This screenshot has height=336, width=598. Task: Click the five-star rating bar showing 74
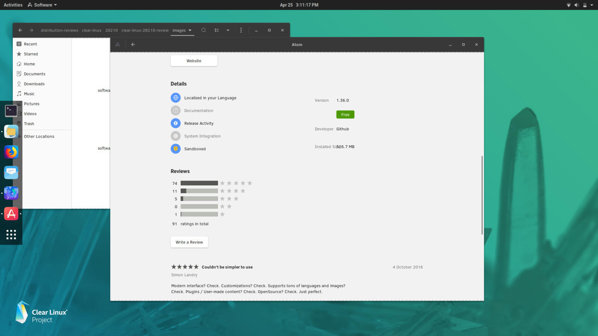coord(199,183)
